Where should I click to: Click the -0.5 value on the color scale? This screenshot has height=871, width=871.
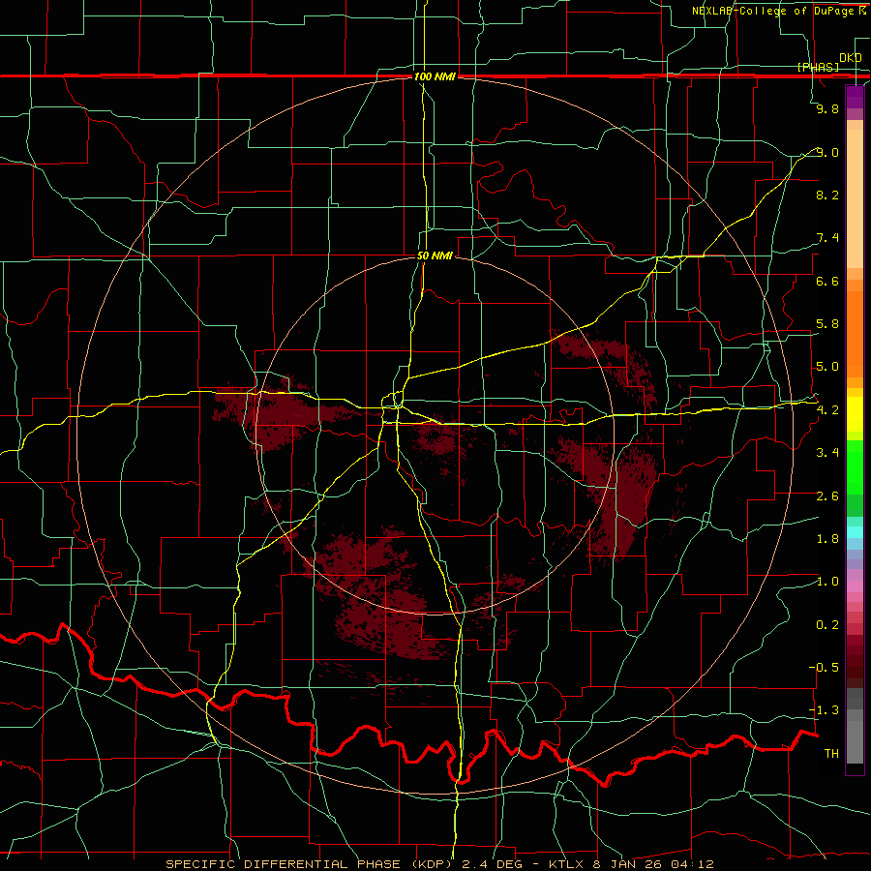click(x=824, y=668)
